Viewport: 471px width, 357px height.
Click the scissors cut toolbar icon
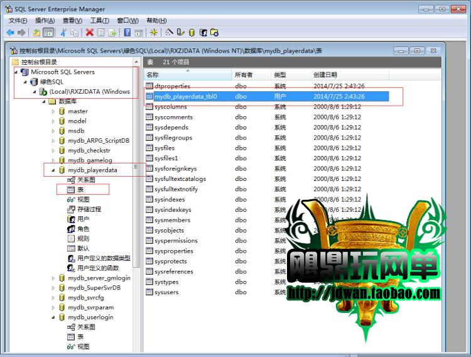63,33
